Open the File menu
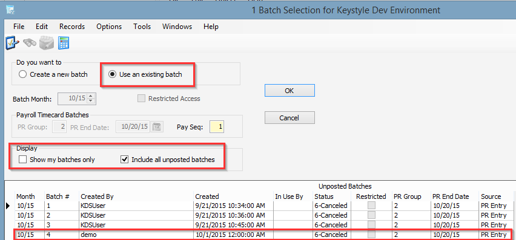 tap(19, 27)
